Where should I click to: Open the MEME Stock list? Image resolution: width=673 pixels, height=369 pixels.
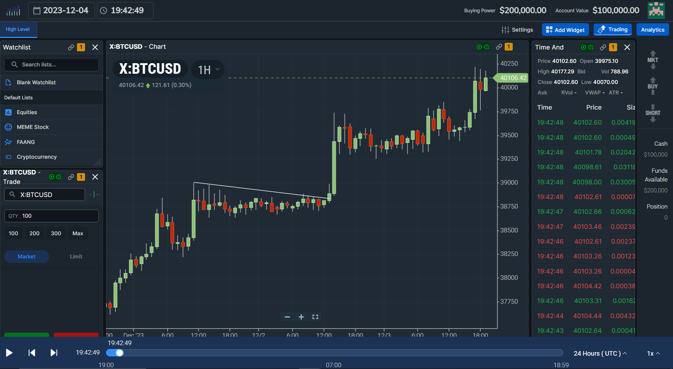click(x=33, y=127)
